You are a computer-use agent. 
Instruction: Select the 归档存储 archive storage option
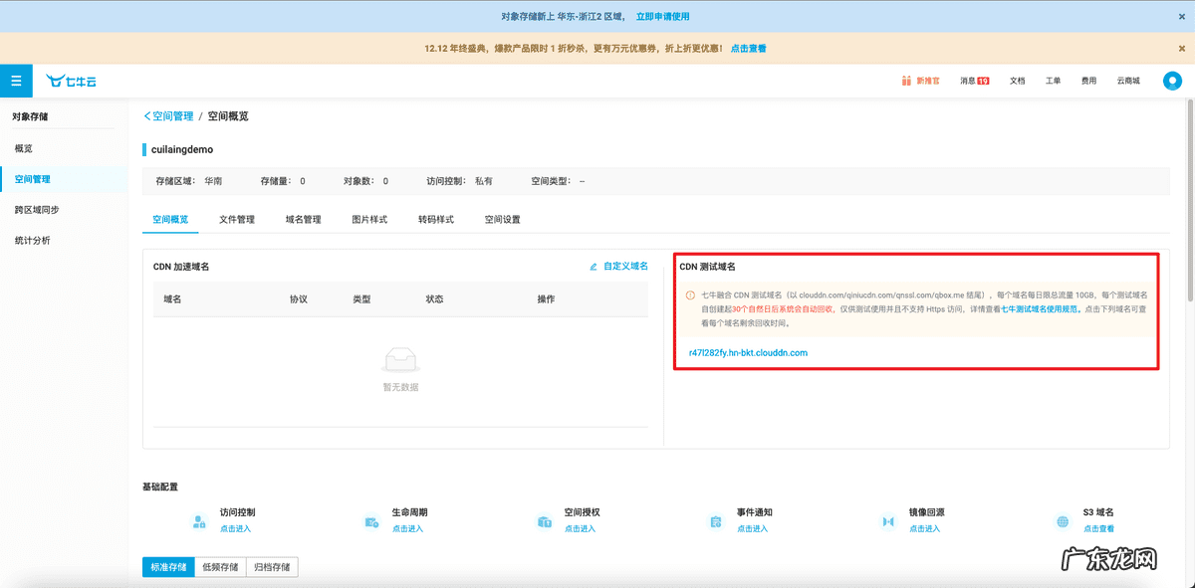coord(271,566)
